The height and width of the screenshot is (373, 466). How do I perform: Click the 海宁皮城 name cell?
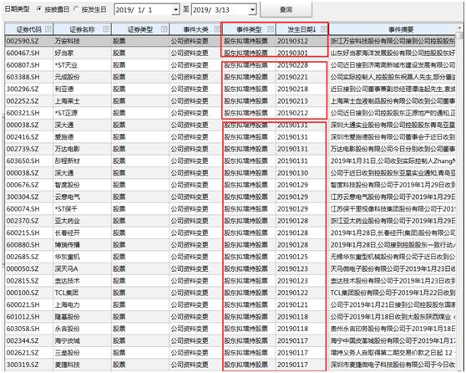tap(82, 340)
